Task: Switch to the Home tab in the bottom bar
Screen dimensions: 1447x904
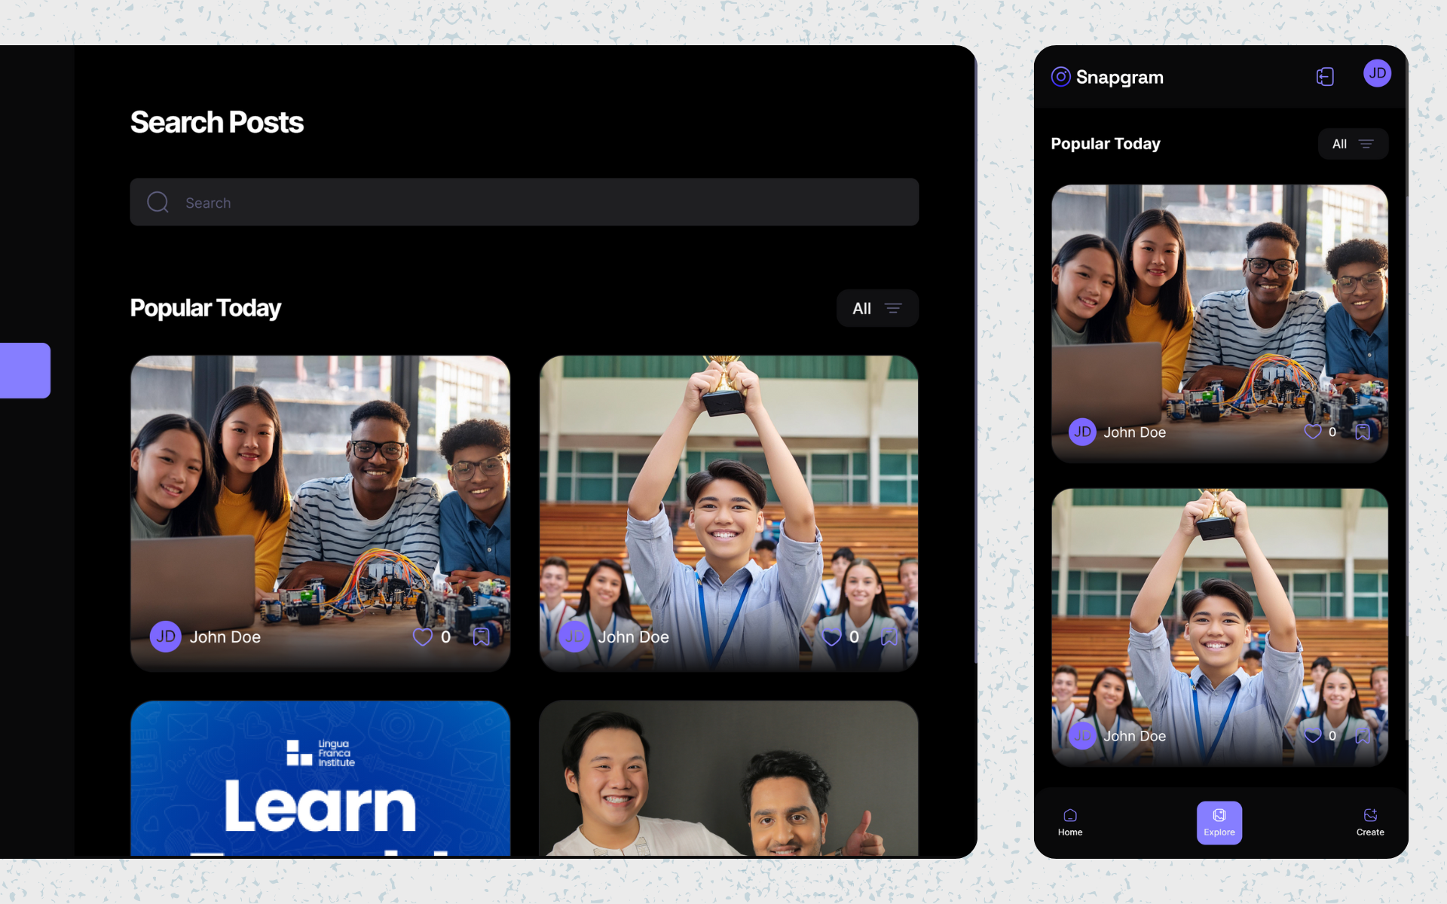Action: (x=1069, y=822)
